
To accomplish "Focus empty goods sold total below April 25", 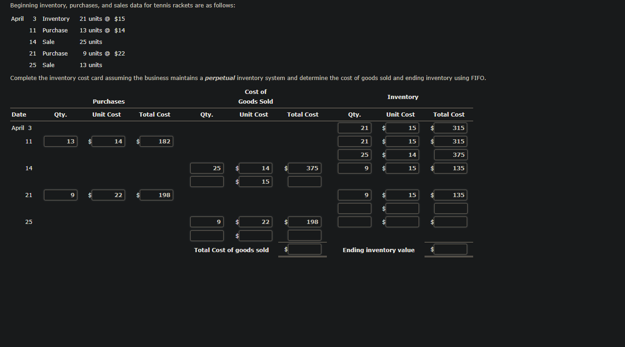I will 304,235.
